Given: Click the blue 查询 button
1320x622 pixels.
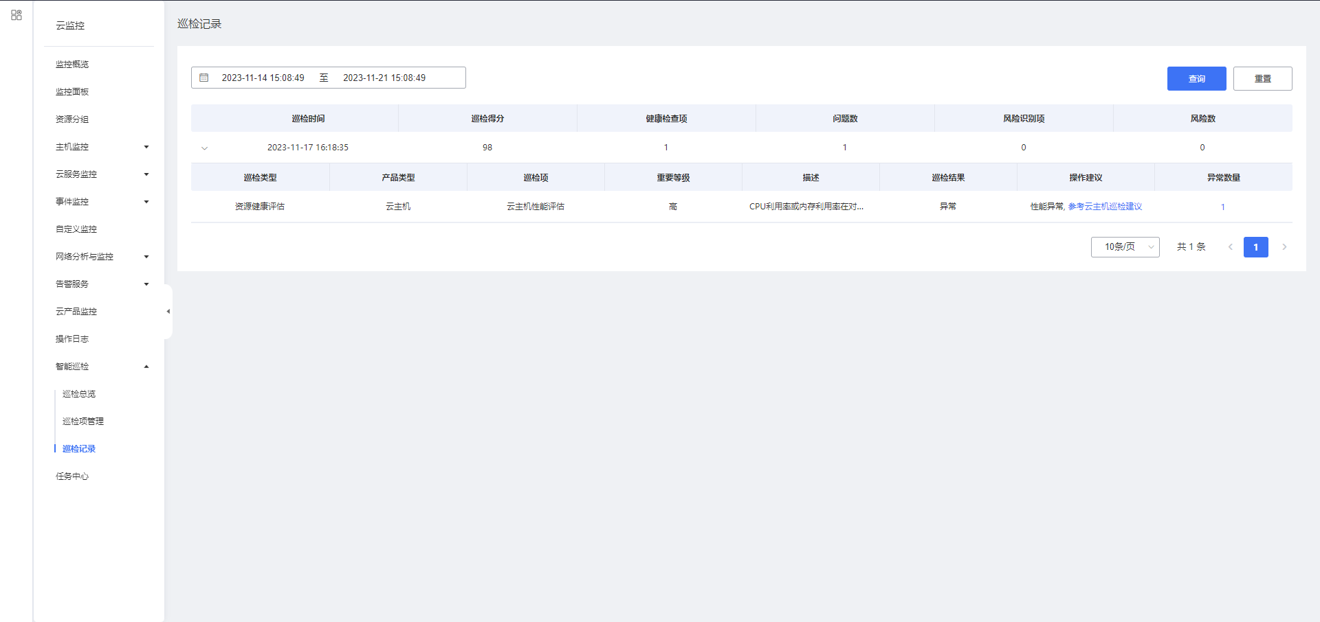Looking at the screenshot, I should 1196,79.
